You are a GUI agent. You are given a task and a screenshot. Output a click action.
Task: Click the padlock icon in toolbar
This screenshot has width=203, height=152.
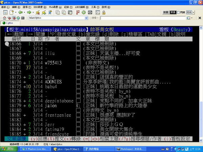[x=104, y=12]
